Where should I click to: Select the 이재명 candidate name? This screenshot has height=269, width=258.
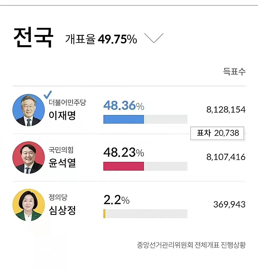62,115
